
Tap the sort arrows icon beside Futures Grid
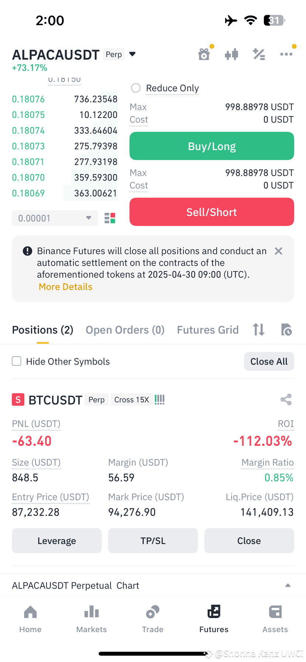point(259,329)
